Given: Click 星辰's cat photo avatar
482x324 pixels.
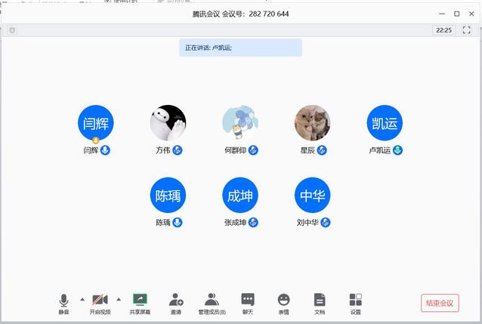Looking at the screenshot, I should (x=312, y=123).
